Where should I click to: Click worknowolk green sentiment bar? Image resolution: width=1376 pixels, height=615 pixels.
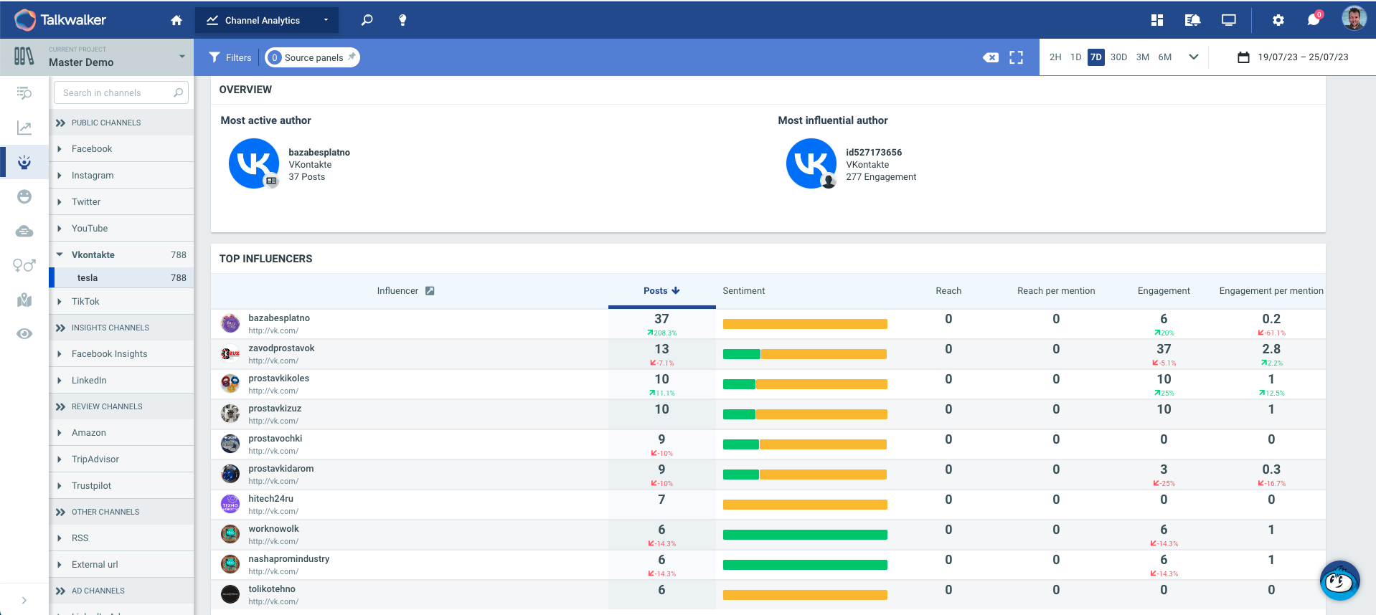(805, 535)
